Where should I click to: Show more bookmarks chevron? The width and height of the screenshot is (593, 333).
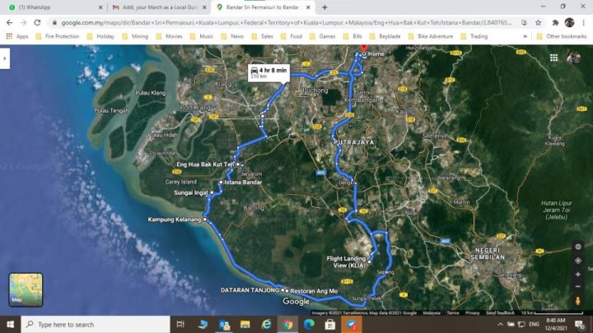click(525, 36)
